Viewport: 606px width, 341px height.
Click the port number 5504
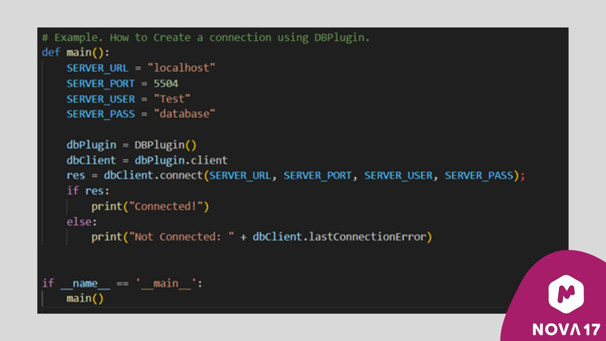click(166, 84)
